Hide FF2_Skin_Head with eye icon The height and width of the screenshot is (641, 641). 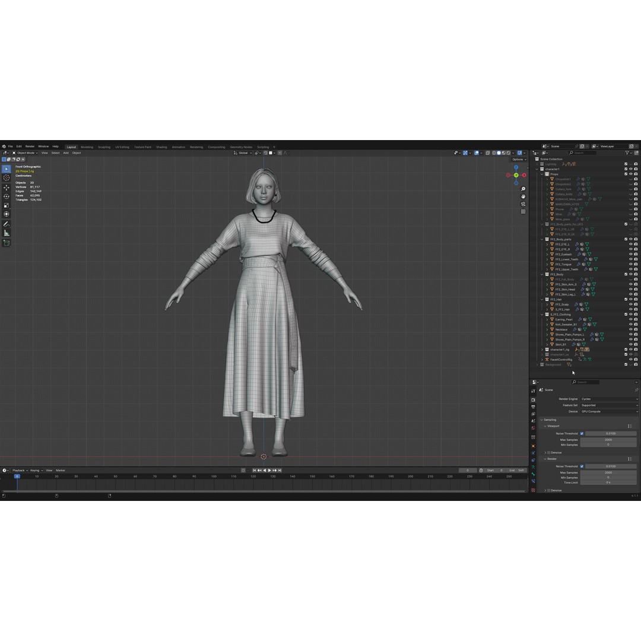[x=630, y=290]
